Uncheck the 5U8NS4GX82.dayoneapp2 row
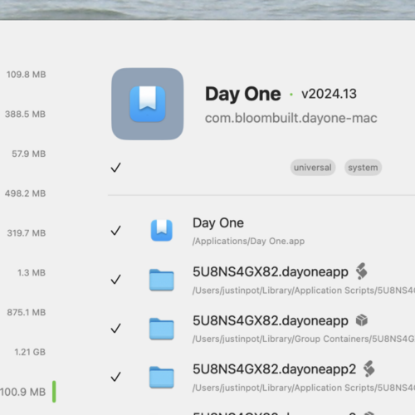The width and height of the screenshot is (415, 415). (x=115, y=377)
